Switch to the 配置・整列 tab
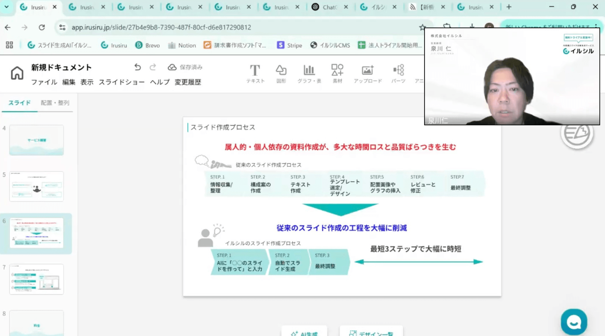This screenshot has width=605, height=336. pos(55,103)
